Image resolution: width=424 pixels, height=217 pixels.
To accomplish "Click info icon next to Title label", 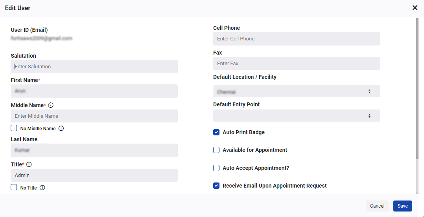I will [x=29, y=164].
